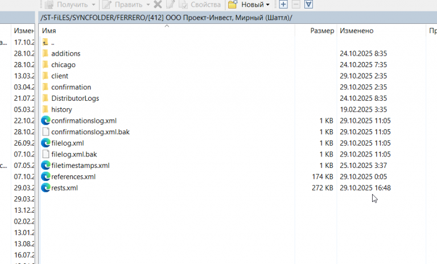Screen dimensions: 437x264
Task: Sort by the Имя column header
Action: [167, 31]
